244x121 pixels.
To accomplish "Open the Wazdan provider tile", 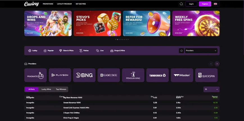I will pos(182,75).
